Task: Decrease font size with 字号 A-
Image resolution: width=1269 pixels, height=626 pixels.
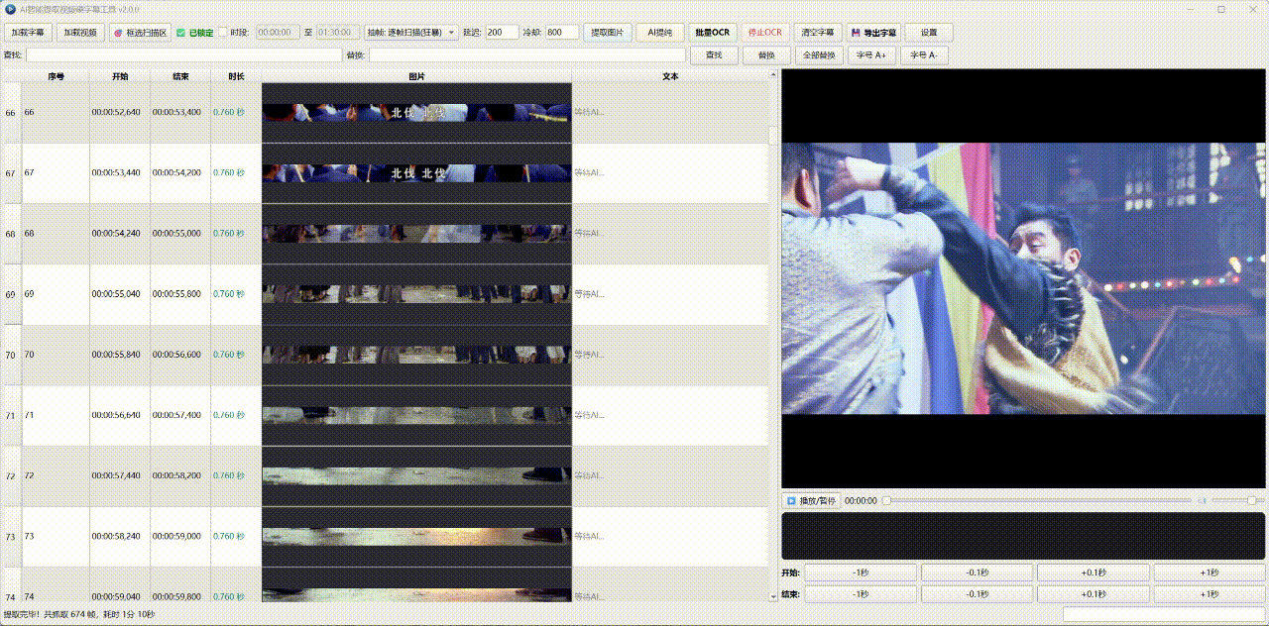Action: tap(924, 55)
